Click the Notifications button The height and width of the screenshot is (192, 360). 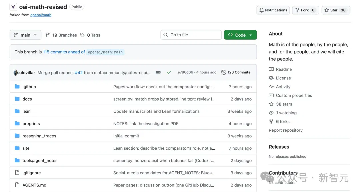(x=273, y=10)
